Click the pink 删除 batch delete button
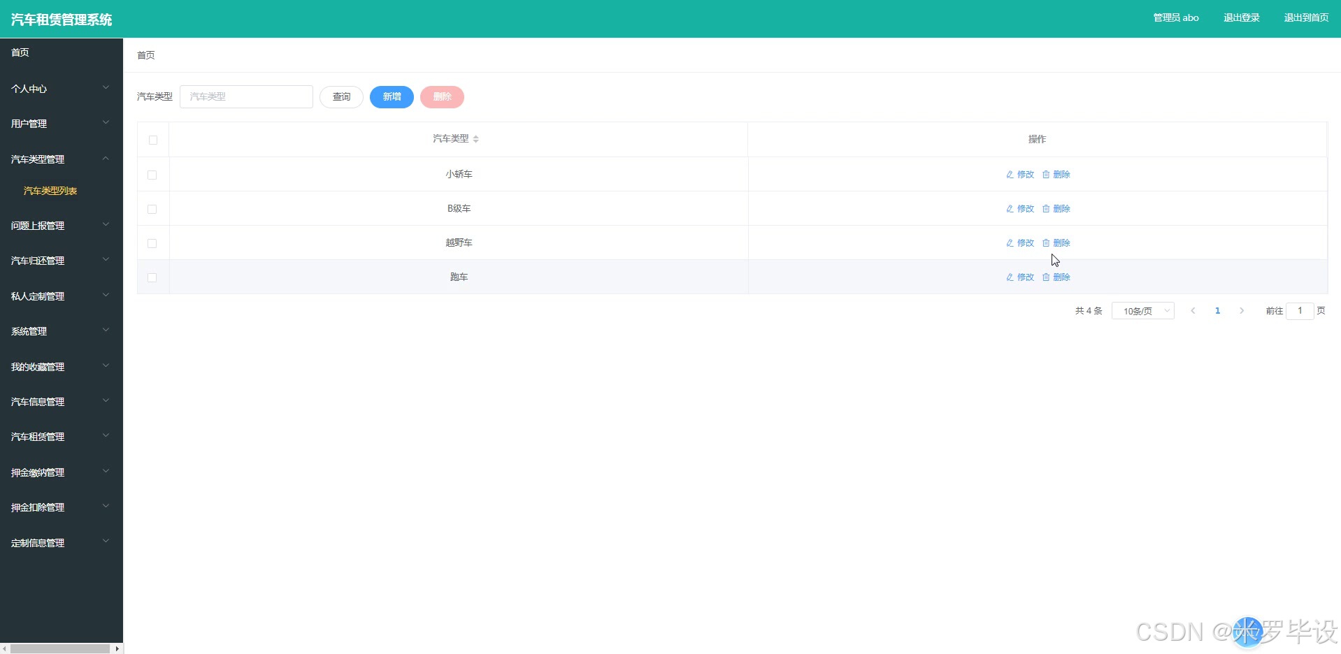 pyautogui.click(x=442, y=97)
